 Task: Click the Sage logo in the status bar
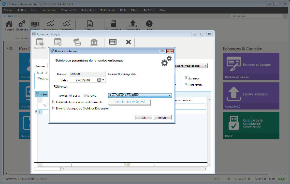click(x=281, y=179)
